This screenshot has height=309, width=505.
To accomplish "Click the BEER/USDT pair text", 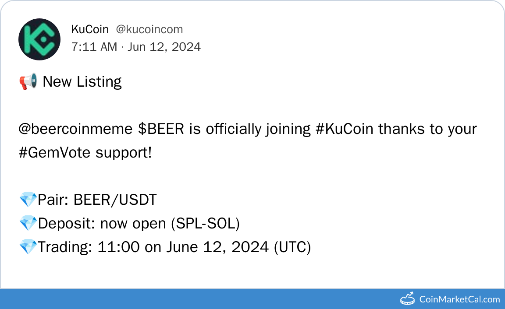I will click(x=115, y=200).
